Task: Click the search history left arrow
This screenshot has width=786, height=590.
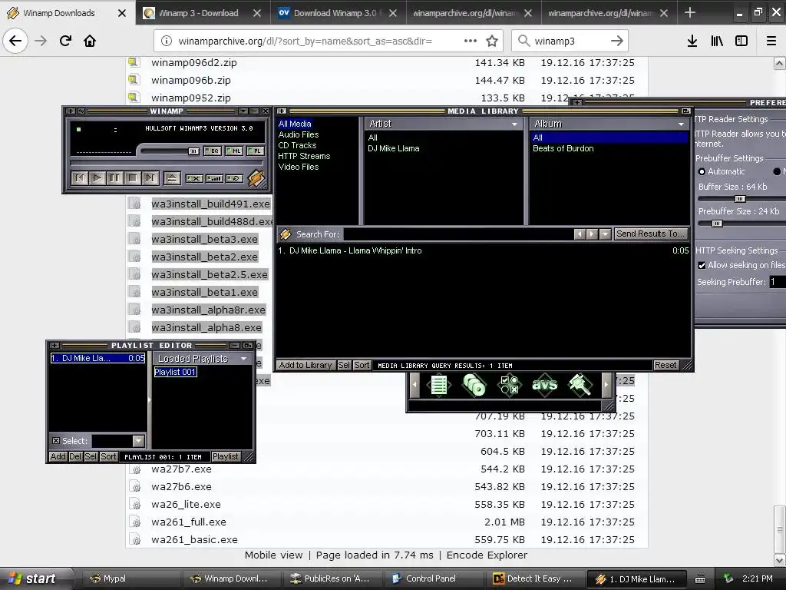Action: pos(580,234)
